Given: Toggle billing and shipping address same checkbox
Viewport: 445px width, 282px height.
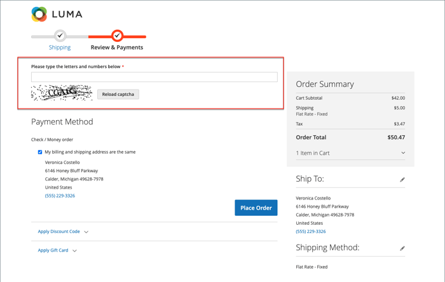Looking at the screenshot, I should (40, 152).
